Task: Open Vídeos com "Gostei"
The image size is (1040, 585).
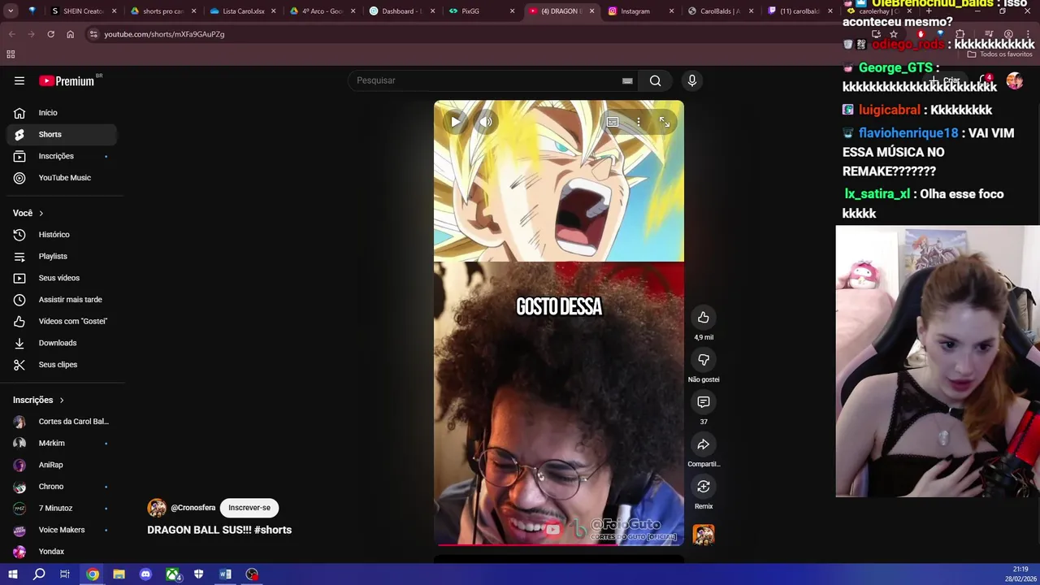Action: (62, 321)
